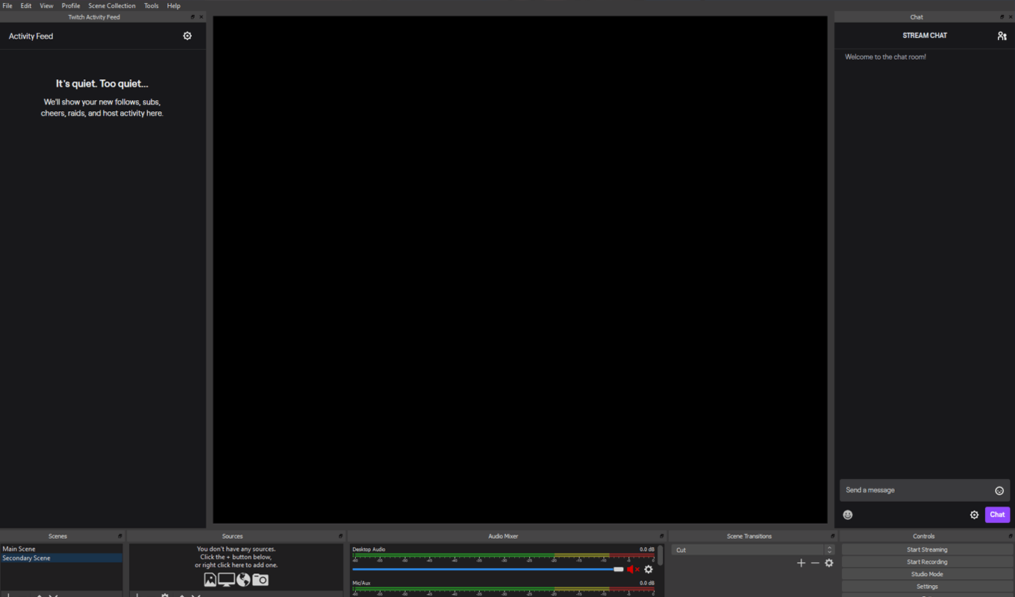
Task: Float the Scene Transitions dock
Action: pos(832,537)
